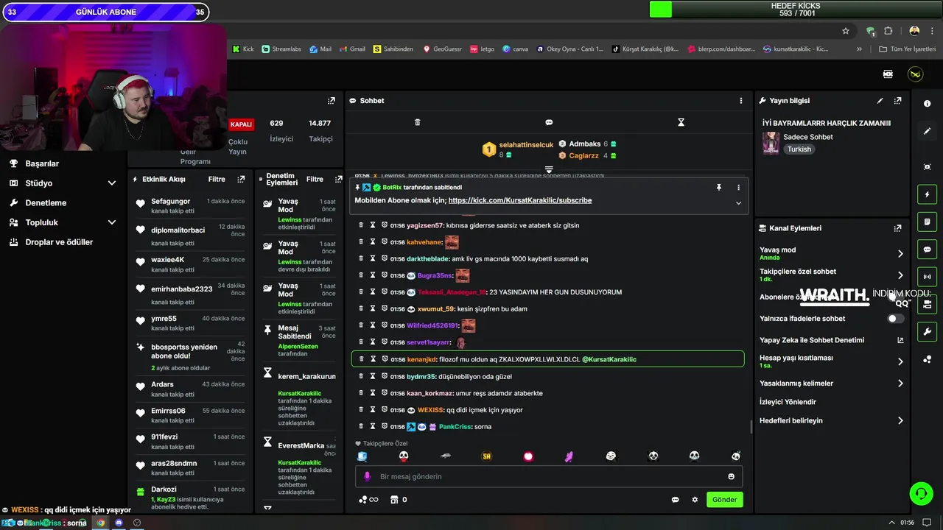Open the kick.com/KursatKarakilic/subscribe link
The image size is (943, 530).
click(519, 200)
